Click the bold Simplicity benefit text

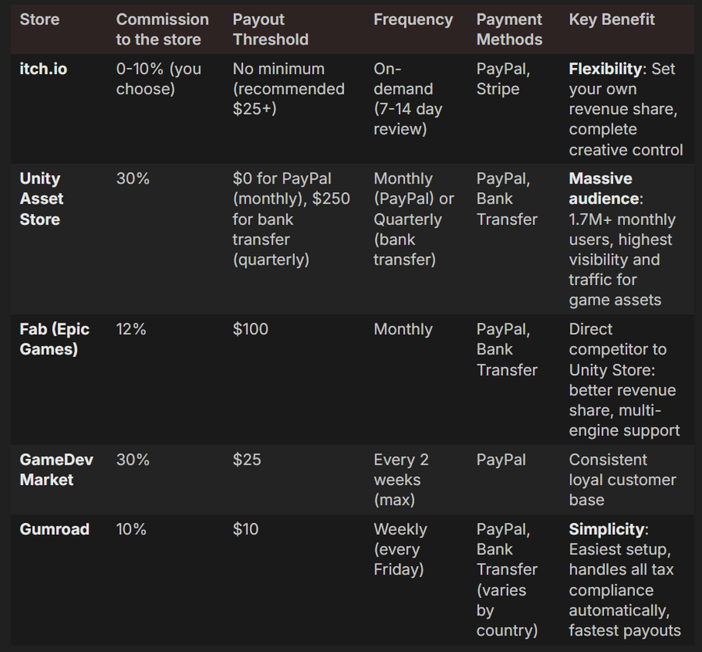click(x=606, y=529)
